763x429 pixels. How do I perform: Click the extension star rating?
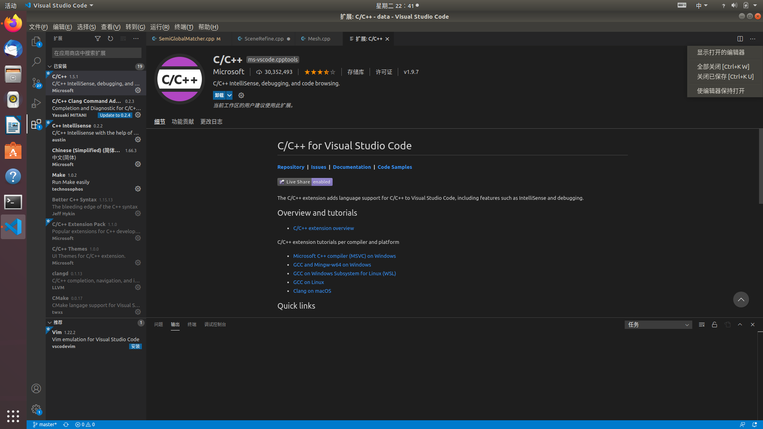[320, 72]
